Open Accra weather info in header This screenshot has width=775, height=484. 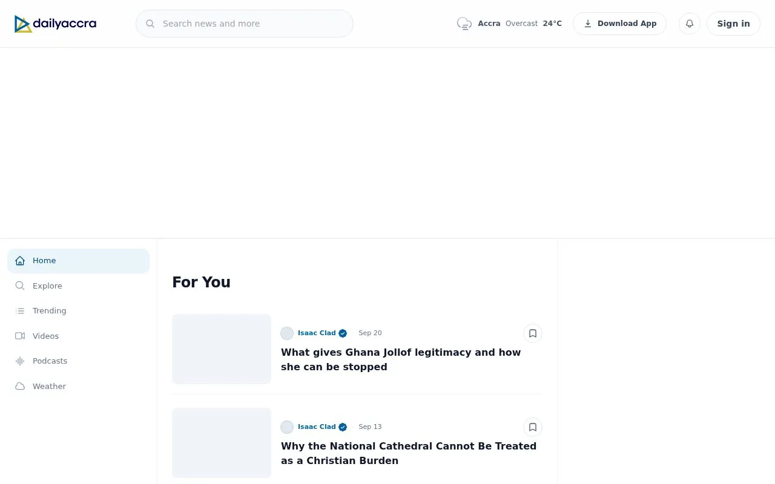point(509,24)
